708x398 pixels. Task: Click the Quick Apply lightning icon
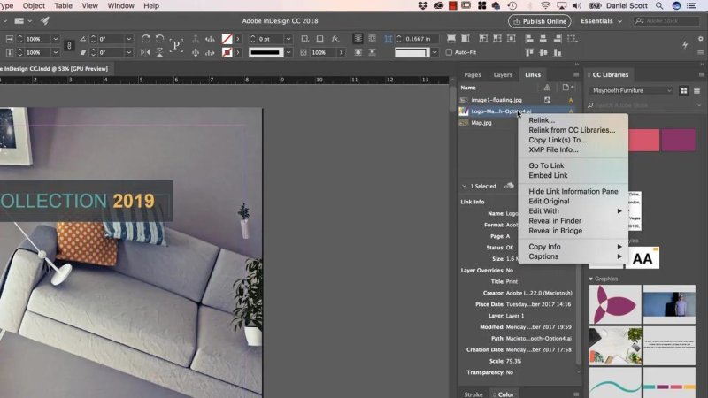click(x=685, y=44)
